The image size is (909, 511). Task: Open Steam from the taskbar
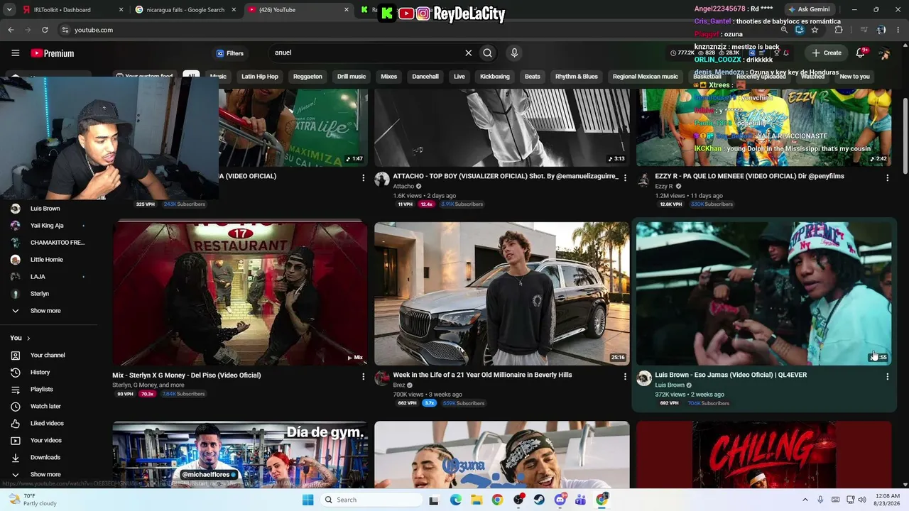[x=539, y=500]
